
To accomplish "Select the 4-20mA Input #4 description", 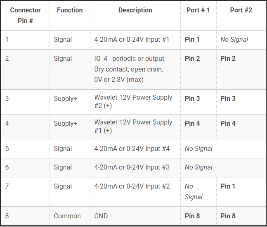I will click(132, 148).
